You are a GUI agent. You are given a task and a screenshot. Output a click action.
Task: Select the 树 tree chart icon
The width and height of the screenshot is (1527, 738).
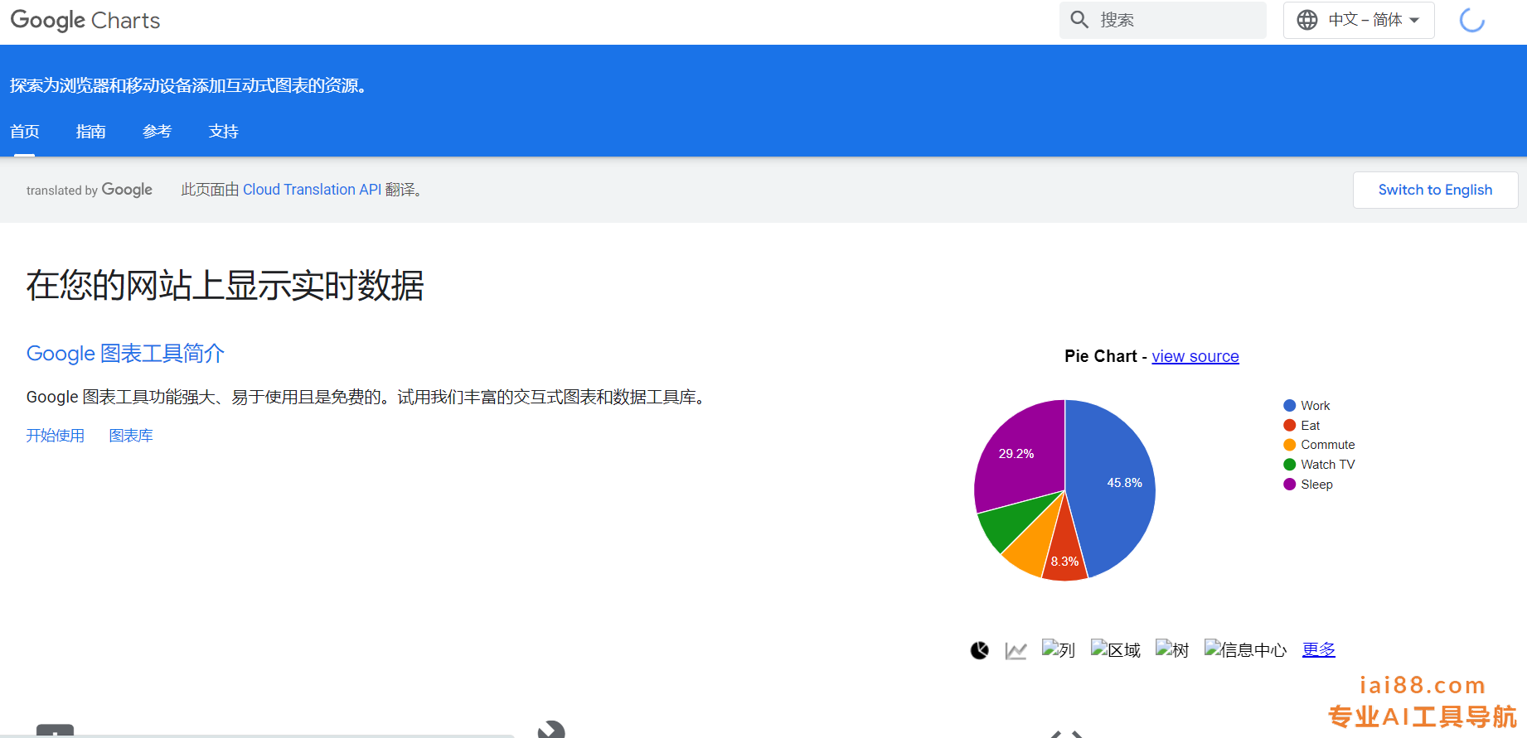click(x=1172, y=649)
